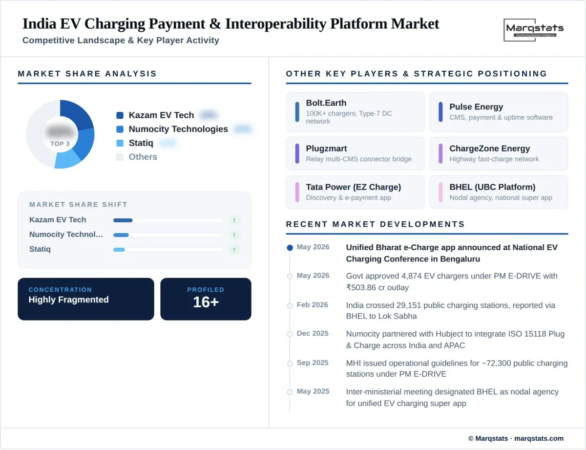
Task: Click the Unified Bharat e-Charge app headline
Action: (452, 253)
